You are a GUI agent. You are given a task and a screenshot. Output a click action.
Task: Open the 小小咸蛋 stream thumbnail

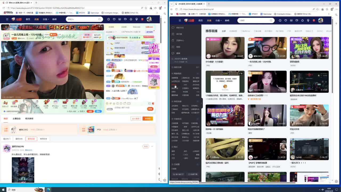point(225,48)
